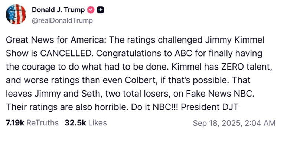Open Donald J. Trump's profile avatar
297x145 pixels.
(16, 14)
